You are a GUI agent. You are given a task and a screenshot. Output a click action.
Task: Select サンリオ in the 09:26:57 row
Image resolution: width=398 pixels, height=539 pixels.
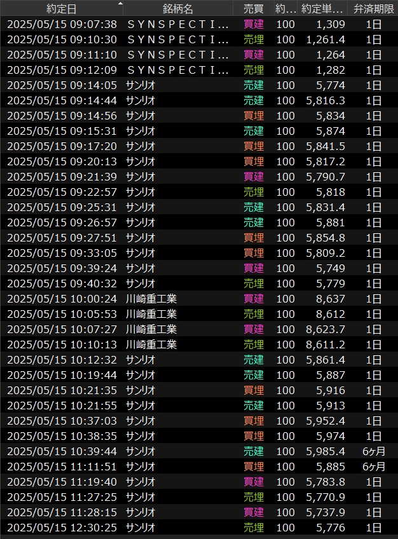pyautogui.click(x=141, y=222)
